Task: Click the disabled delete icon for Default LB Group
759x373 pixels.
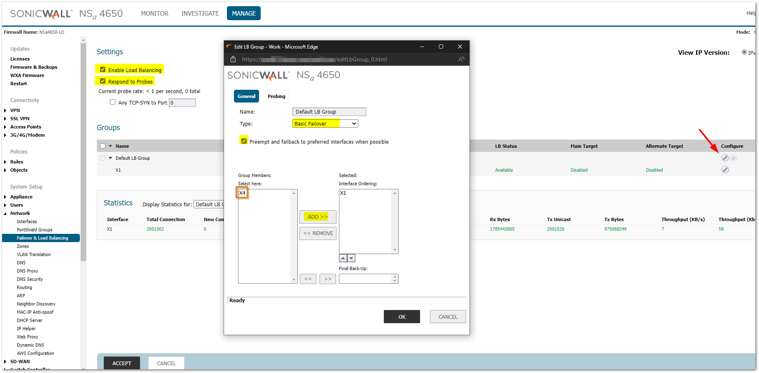Action: click(x=733, y=158)
